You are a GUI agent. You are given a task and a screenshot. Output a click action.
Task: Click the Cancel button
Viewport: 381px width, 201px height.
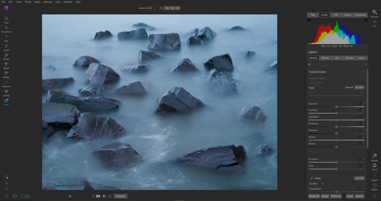click(x=360, y=196)
